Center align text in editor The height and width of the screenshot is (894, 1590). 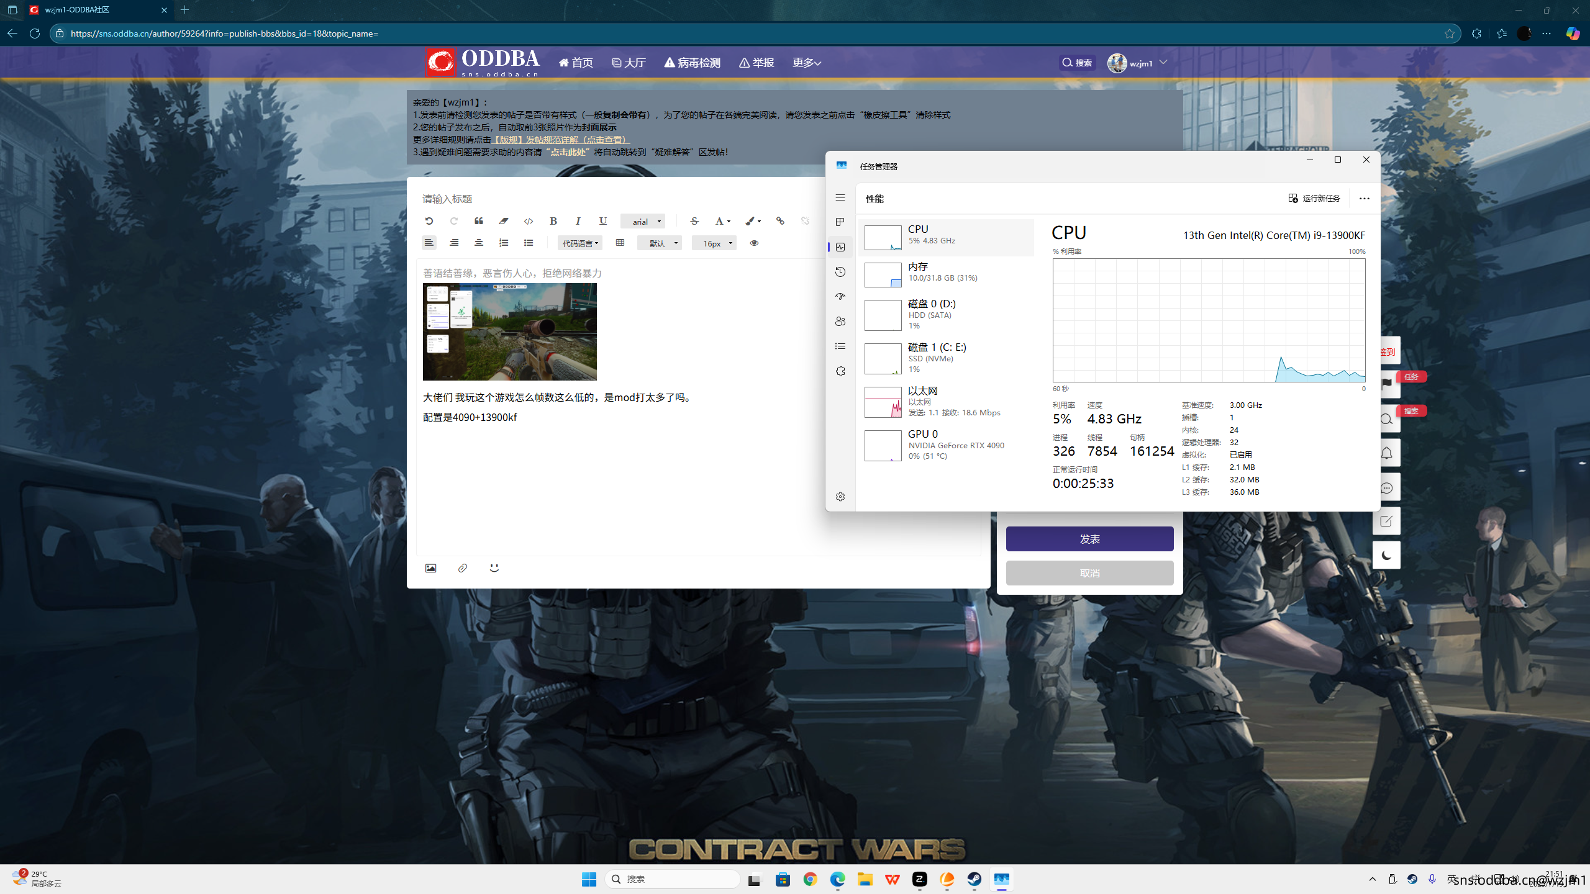pos(478,243)
